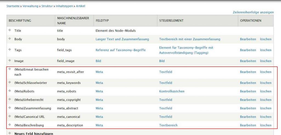Click drag handle for (Meta)Urheberrecht row
This screenshot has width=281, height=135.
click(10, 99)
